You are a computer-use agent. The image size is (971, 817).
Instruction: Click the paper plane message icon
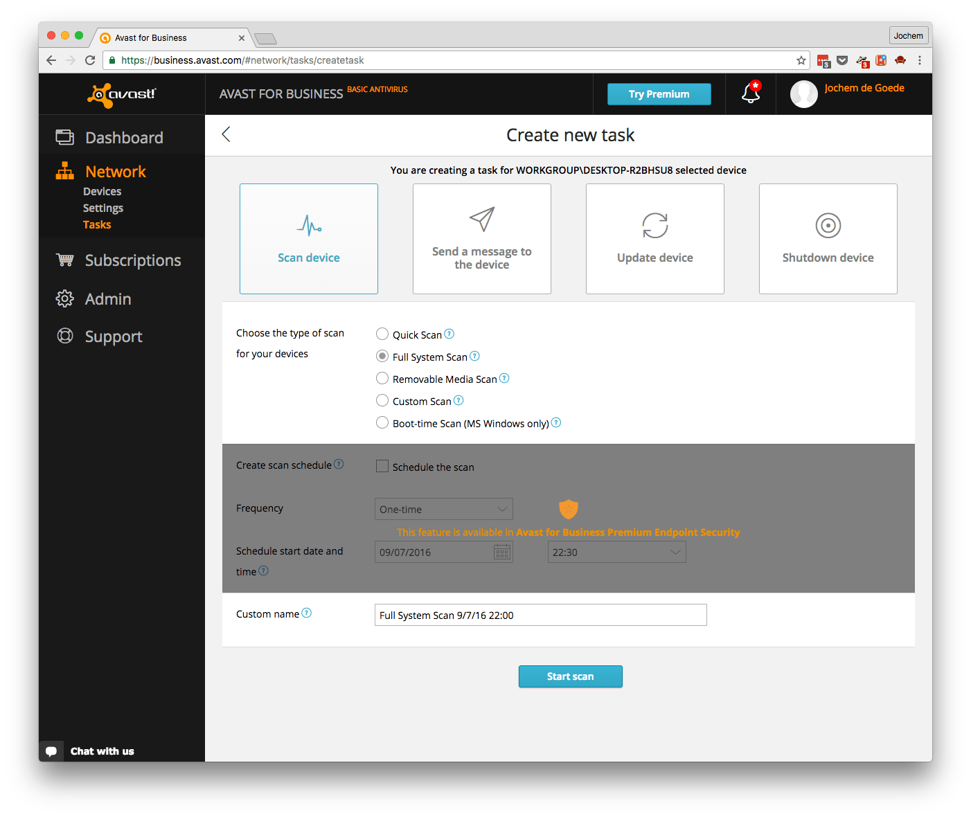coord(482,219)
